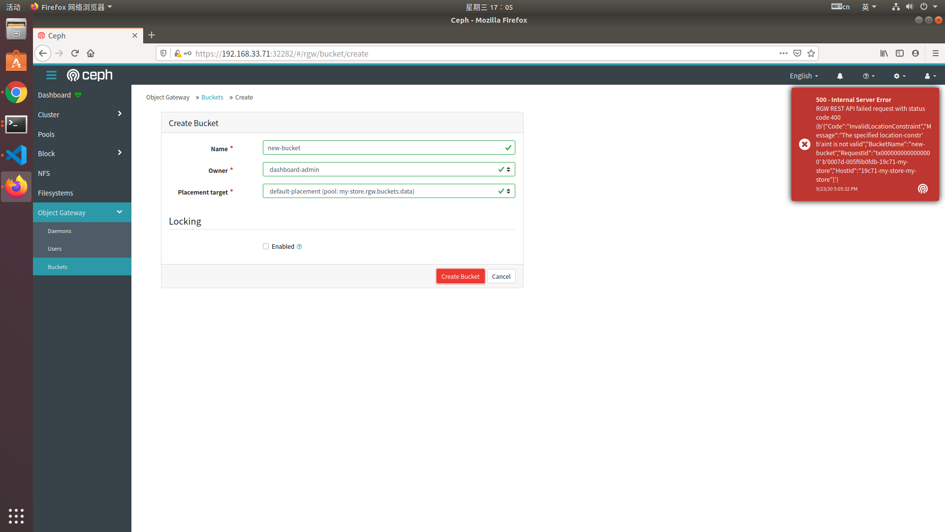This screenshot has width=945, height=532.
Task: Dismiss the 500 error toast
Action: 804,144
